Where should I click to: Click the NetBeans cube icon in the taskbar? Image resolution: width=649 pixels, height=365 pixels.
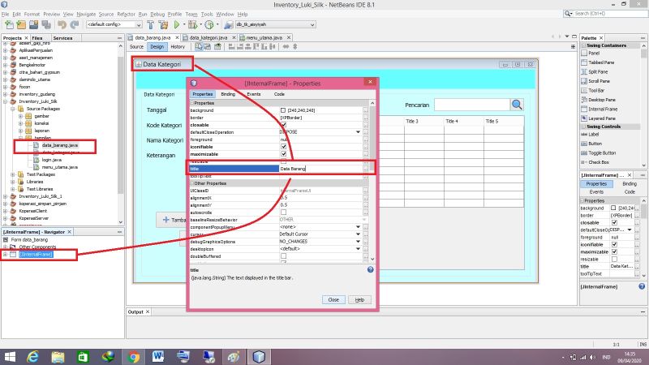(x=259, y=357)
